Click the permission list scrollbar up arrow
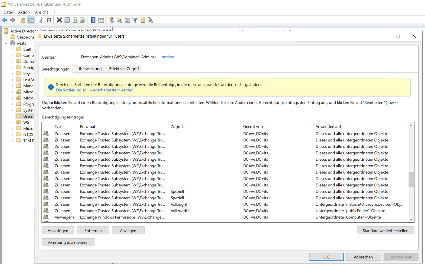Image resolution: width=425 pixels, height=264 pixels. (411, 125)
